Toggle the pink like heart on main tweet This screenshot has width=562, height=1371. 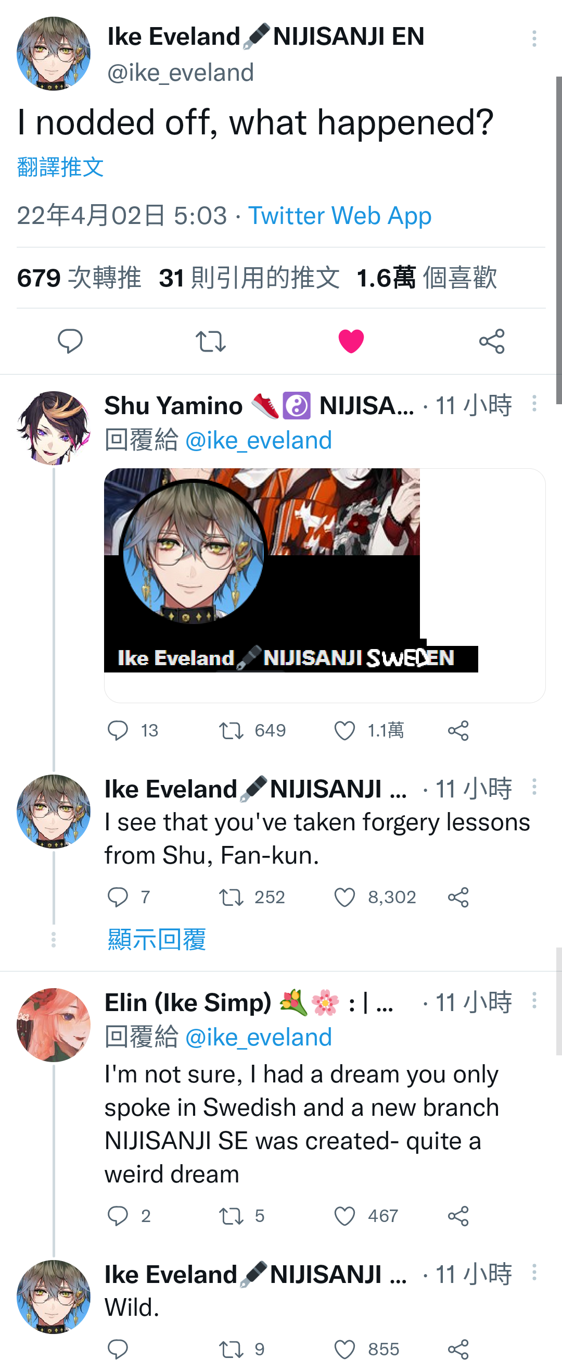point(351,341)
